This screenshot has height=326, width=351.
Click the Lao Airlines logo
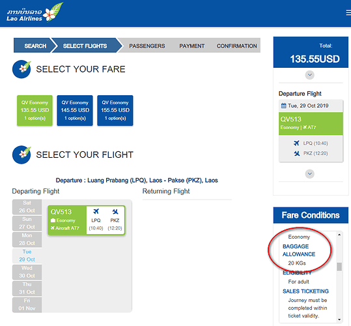point(35,12)
